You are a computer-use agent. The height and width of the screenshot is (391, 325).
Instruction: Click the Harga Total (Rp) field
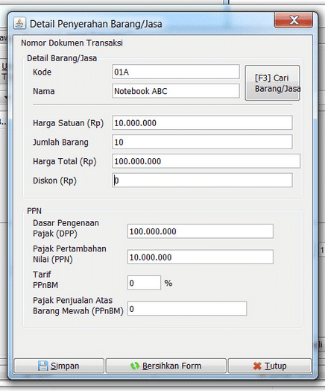tap(206, 161)
